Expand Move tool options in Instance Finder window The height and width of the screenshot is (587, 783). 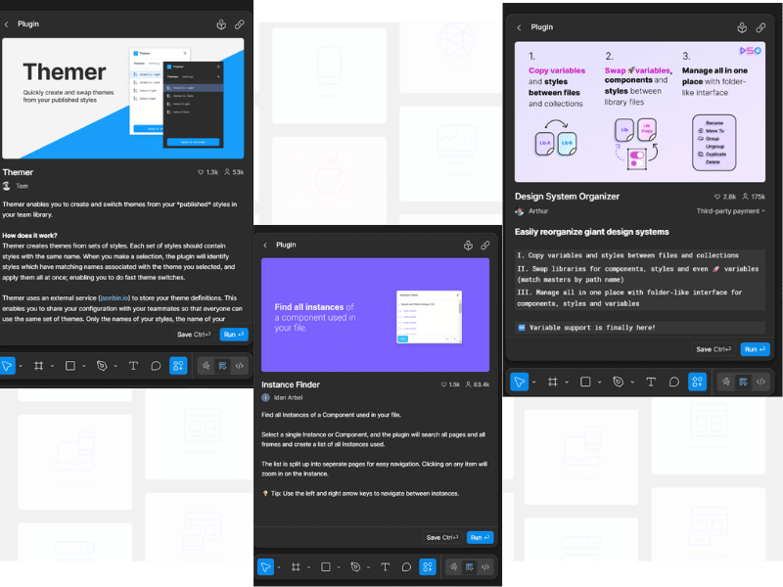(279, 567)
